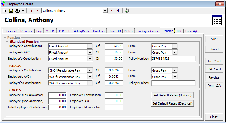Screen dimensions: 226x123
Task: Click the recycle bin delete icon
Action: click(x=127, y=11)
